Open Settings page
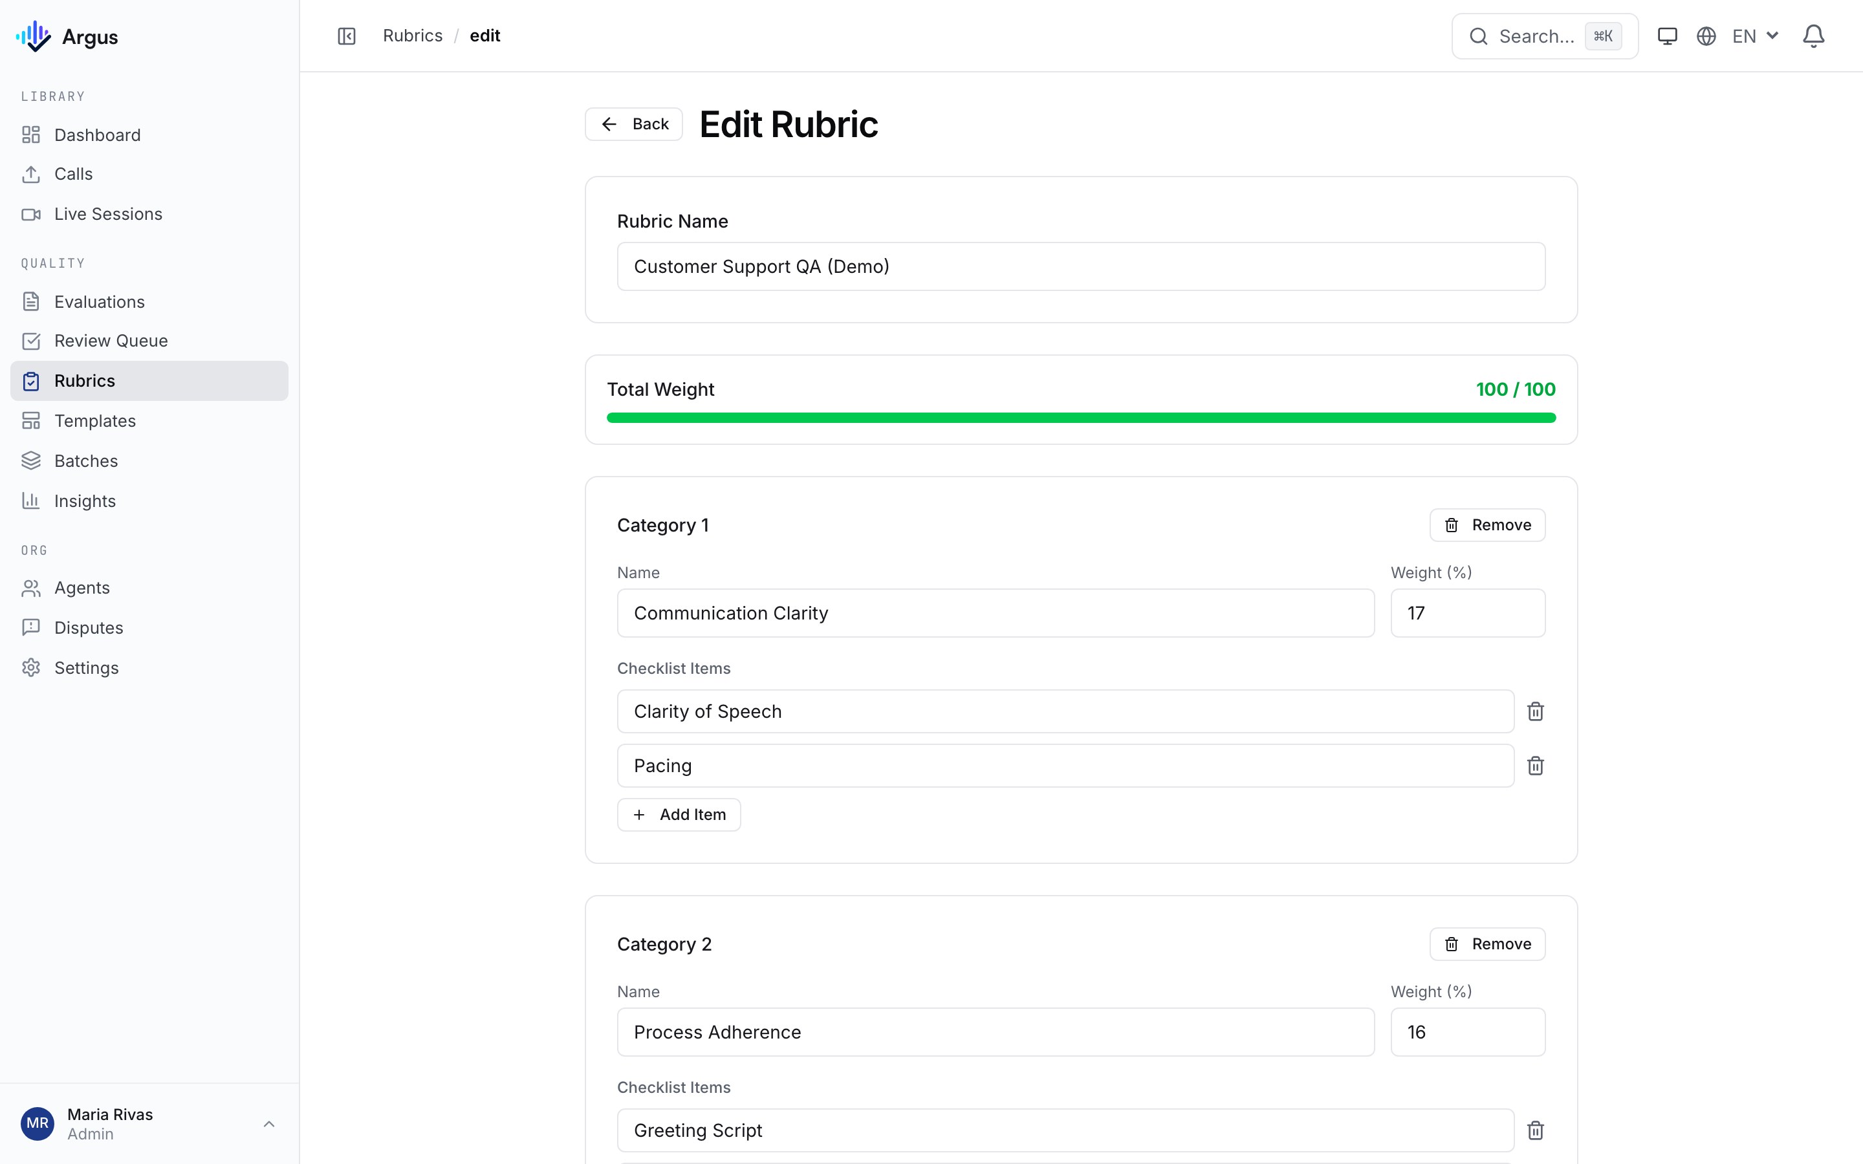This screenshot has height=1164, width=1863. coord(149,668)
